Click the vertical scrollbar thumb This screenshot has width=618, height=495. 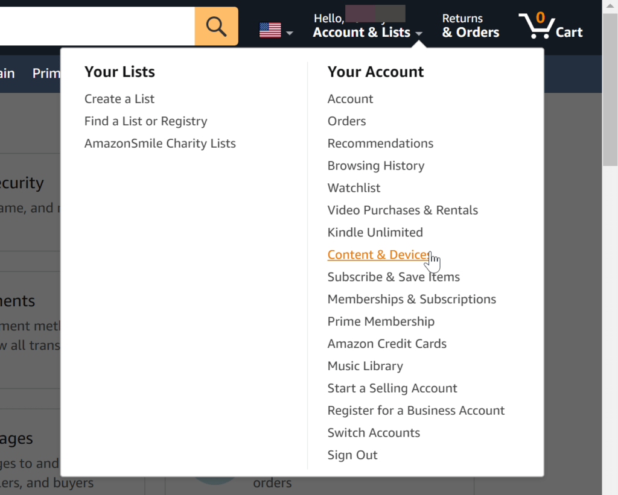click(x=610, y=90)
